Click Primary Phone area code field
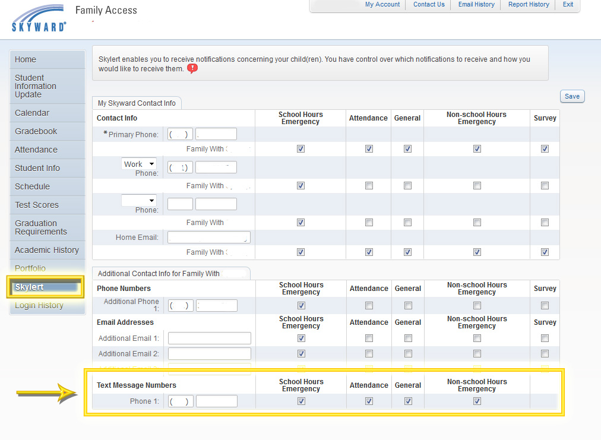601x440 pixels. click(x=180, y=134)
